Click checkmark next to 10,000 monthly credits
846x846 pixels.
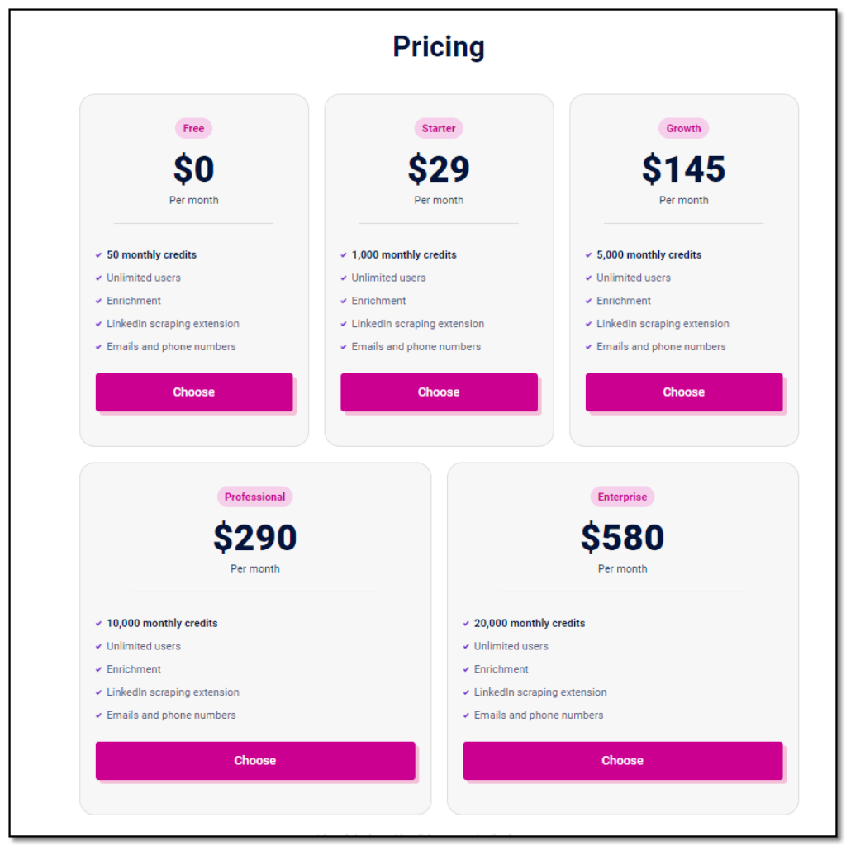pos(99,623)
